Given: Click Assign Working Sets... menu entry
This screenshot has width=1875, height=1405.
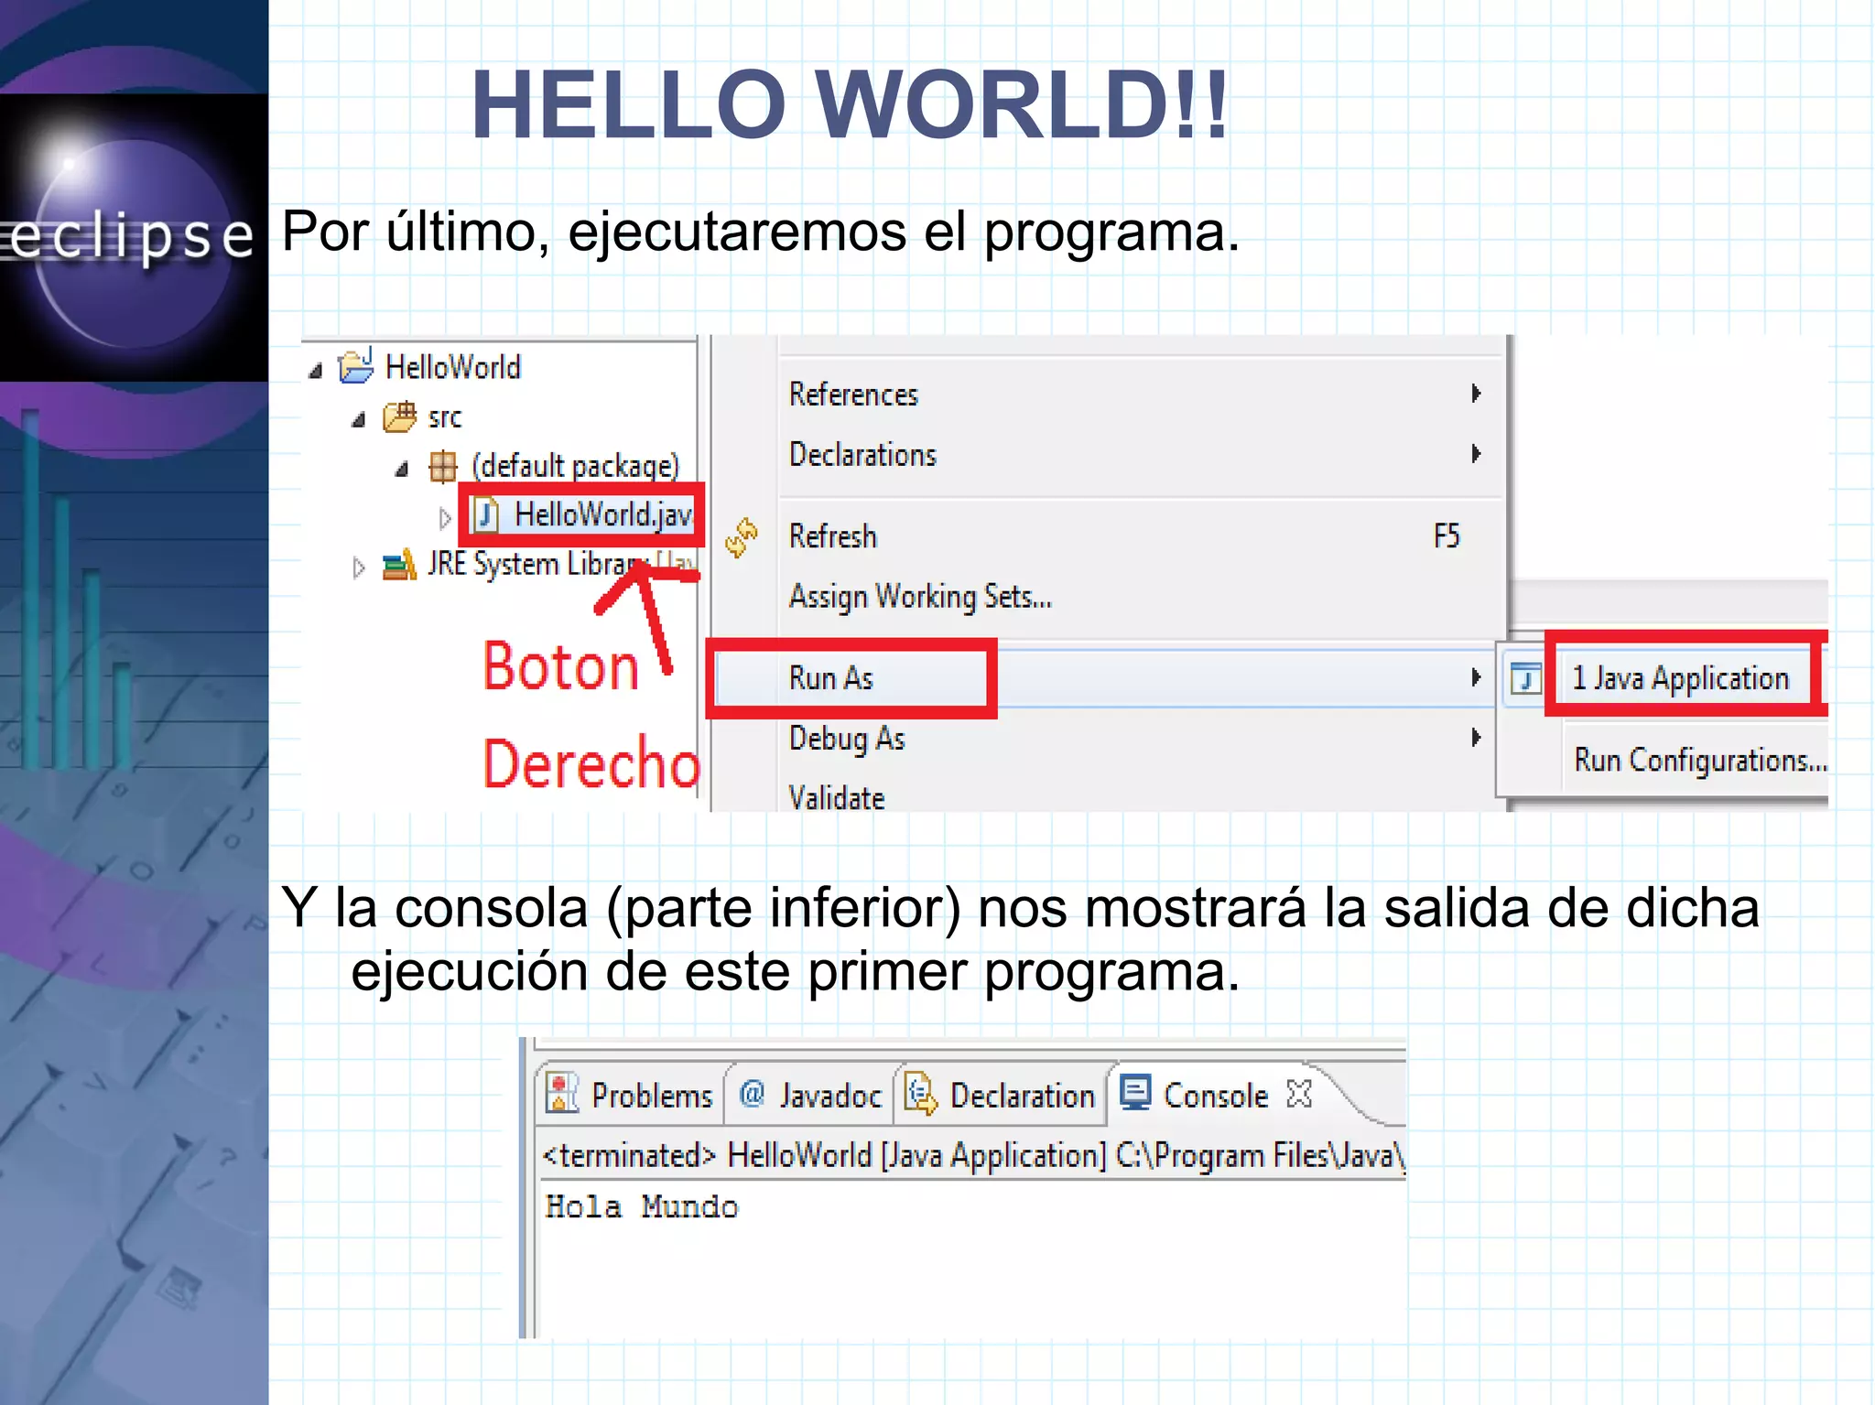Looking at the screenshot, I should [x=919, y=597].
